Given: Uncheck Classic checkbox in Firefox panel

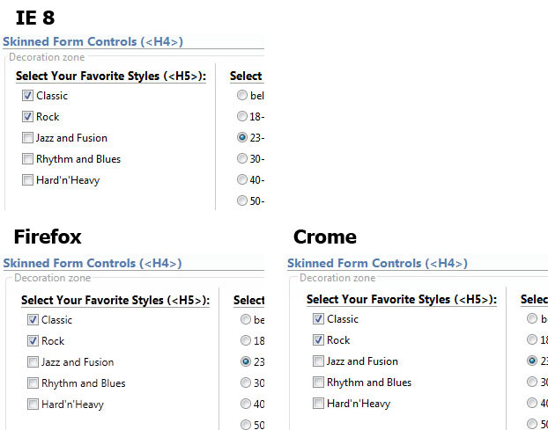Looking at the screenshot, I should tap(33, 320).
